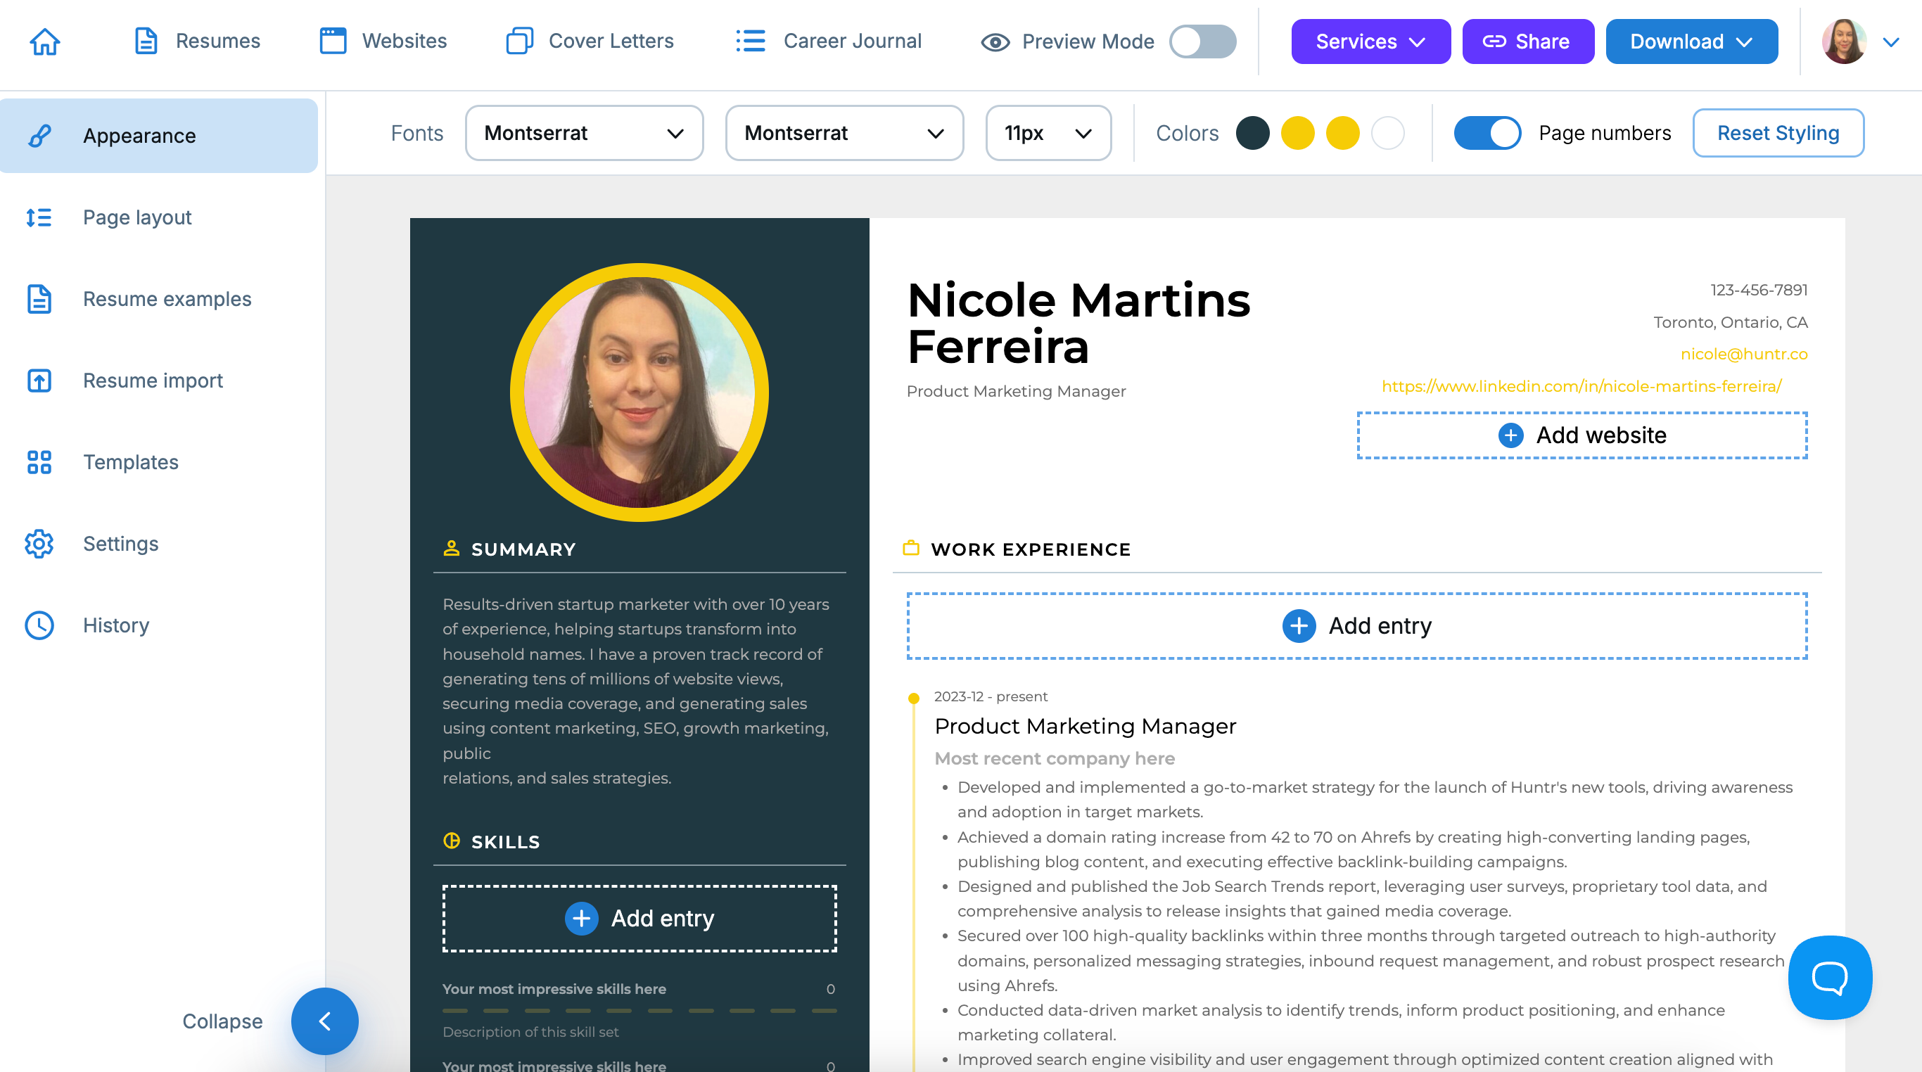Click Add website in contact section
The width and height of the screenshot is (1922, 1072).
(1581, 435)
